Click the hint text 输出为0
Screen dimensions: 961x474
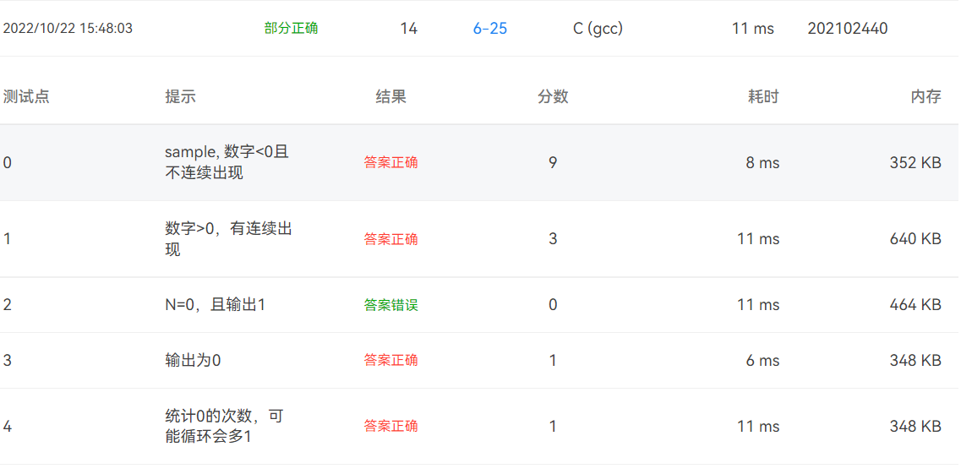(193, 361)
